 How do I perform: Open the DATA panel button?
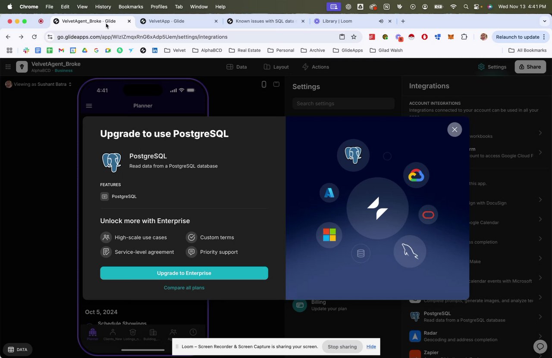point(18,349)
